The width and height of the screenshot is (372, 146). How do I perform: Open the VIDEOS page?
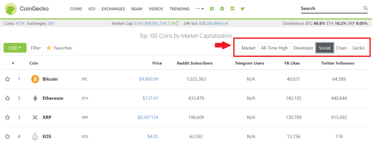[x=156, y=9]
